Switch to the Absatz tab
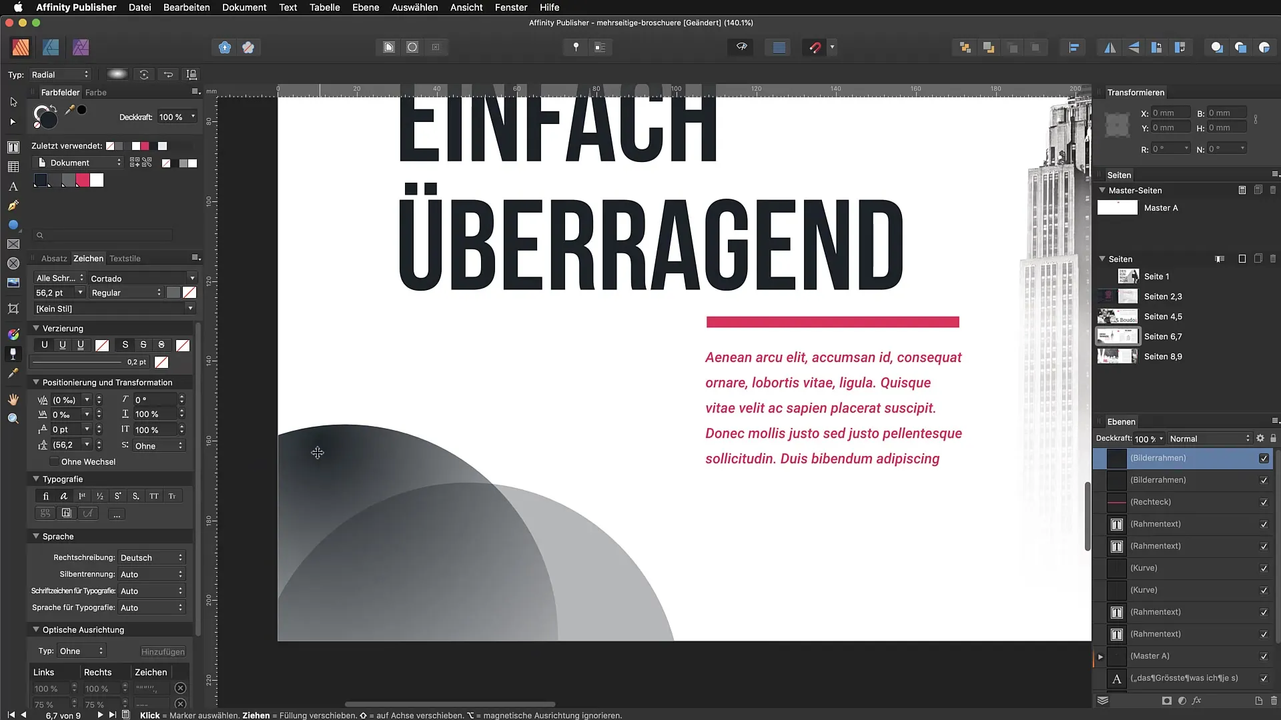The image size is (1281, 720). (54, 259)
